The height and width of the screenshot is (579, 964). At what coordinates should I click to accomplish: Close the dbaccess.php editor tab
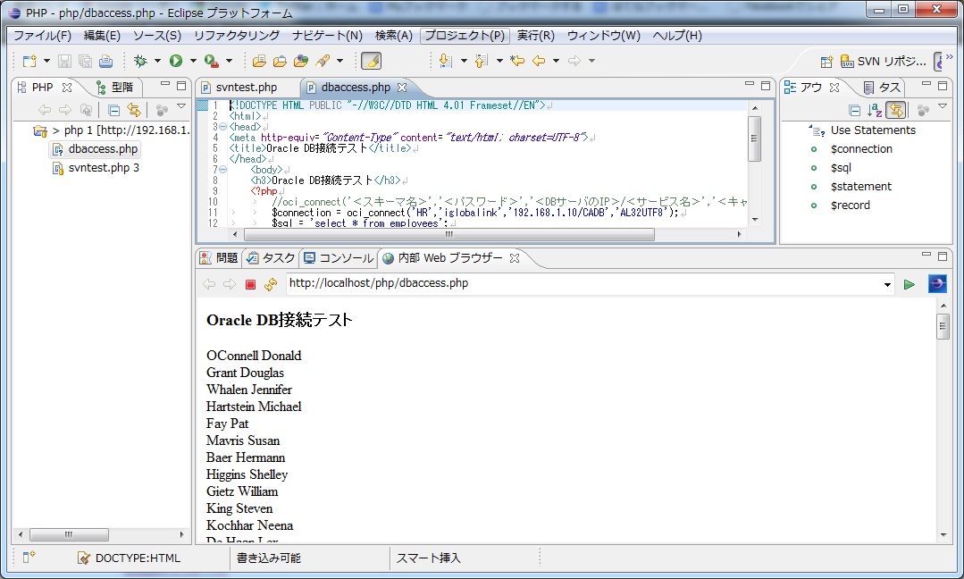[x=402, y=88]
